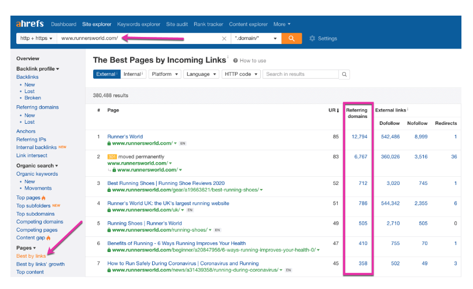Focus the Search in results field

(x=301, y=75)
